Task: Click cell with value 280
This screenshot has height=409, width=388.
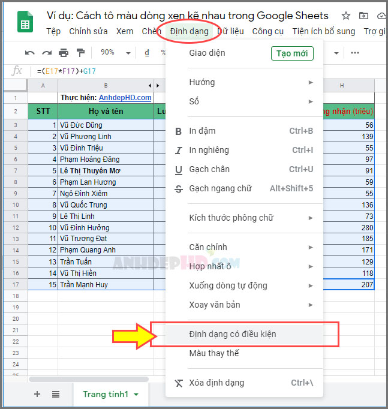Action: click(x=348, y=227)
